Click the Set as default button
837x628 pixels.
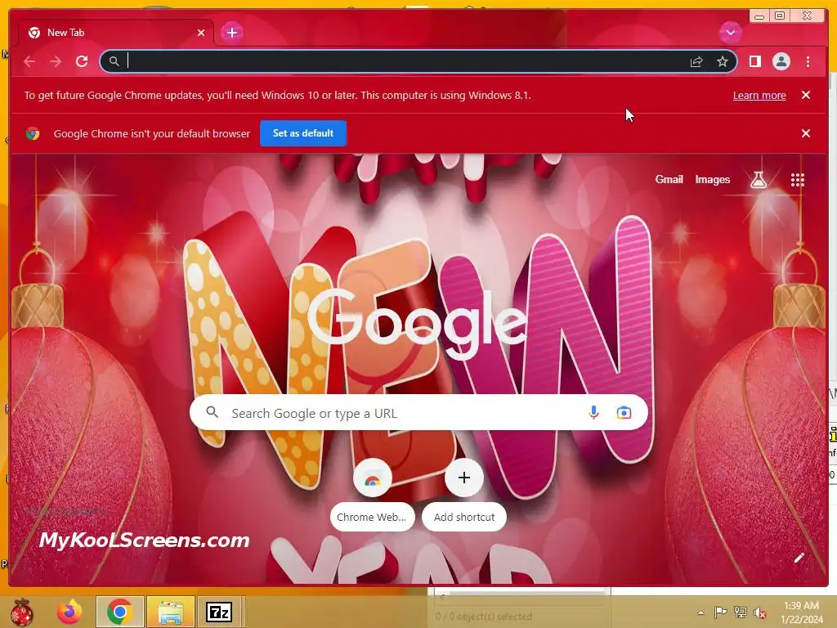pyautogui.click(x=303, y=133)
